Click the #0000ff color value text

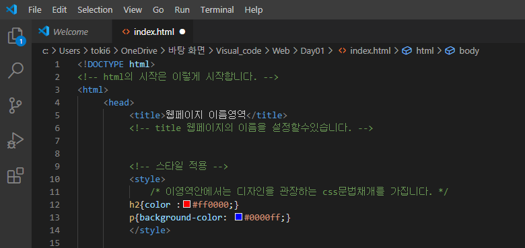point(262,217)
